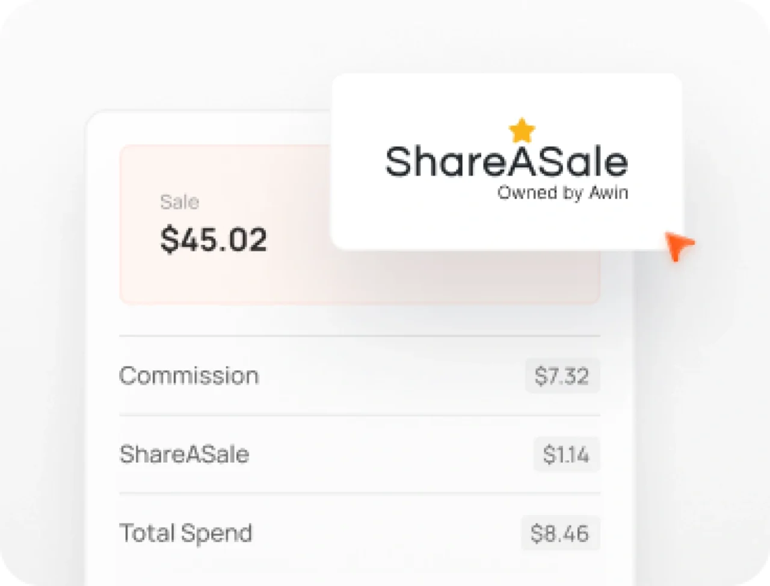Click the small "Sale" label
Image resolution: width=770 pixels, height=586 pixels.
[179, 202]
